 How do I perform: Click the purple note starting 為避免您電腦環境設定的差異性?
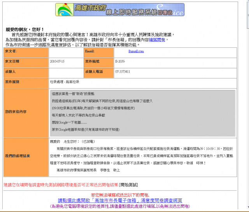click(x=120, y=206)
